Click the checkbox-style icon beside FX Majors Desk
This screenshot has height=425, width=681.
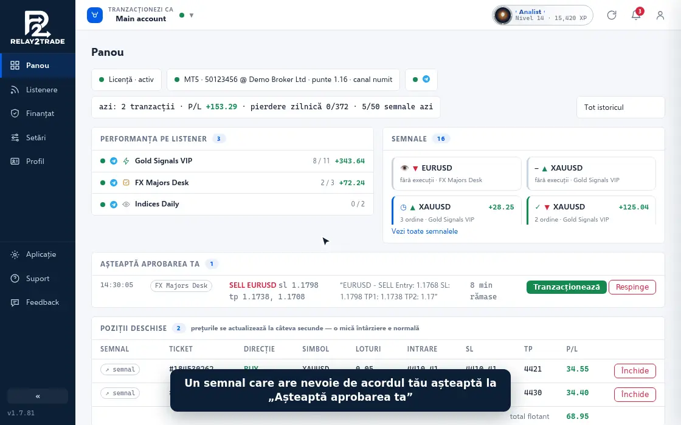(126, 183)
